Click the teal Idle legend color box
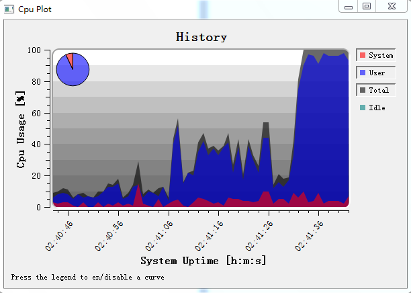 point(363,108)
